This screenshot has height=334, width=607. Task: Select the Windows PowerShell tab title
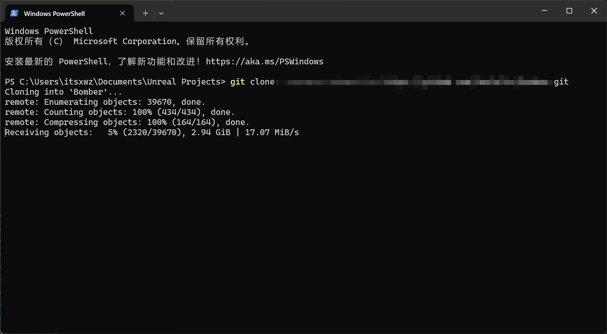tap(54, 13)
